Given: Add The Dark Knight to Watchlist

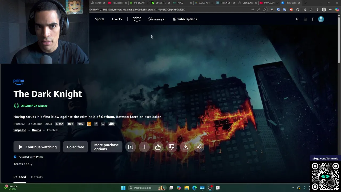Looking at the screenshot, I should pyautogui.click(x=144, y=147).
